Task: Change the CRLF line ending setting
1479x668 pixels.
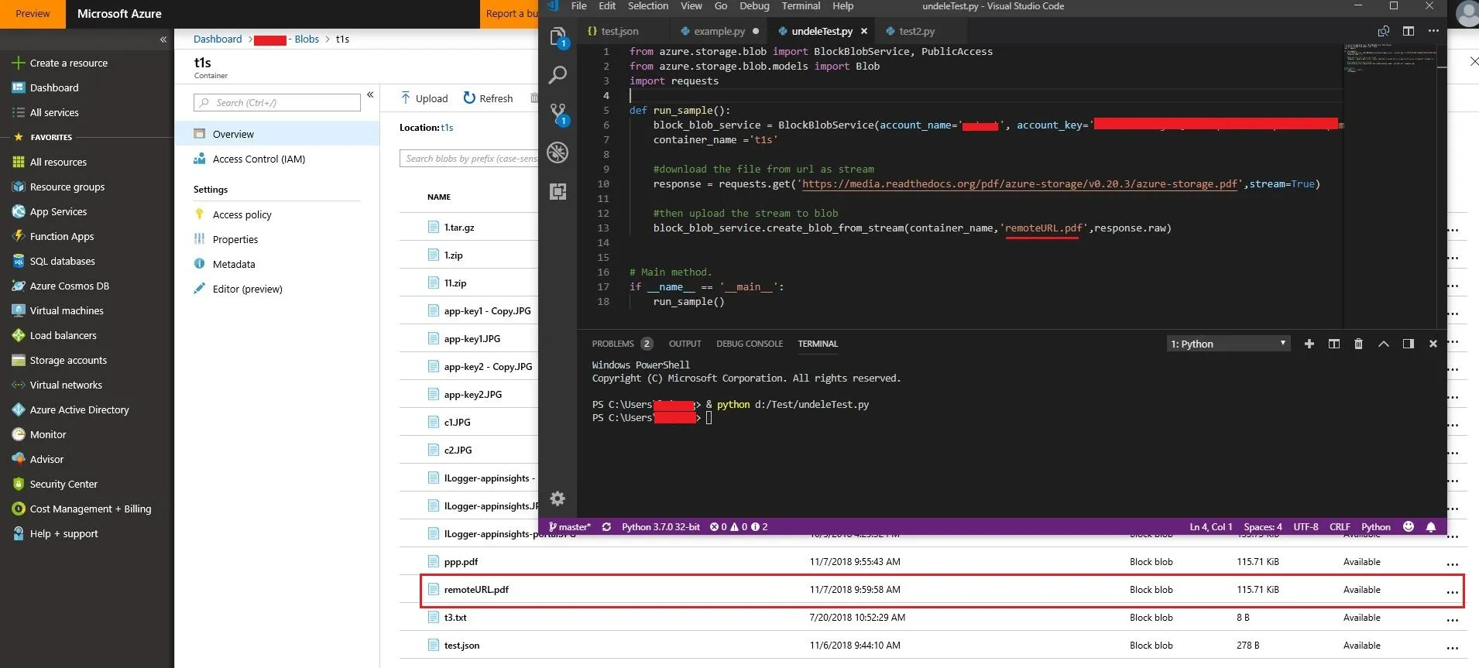Action: 1340,527
